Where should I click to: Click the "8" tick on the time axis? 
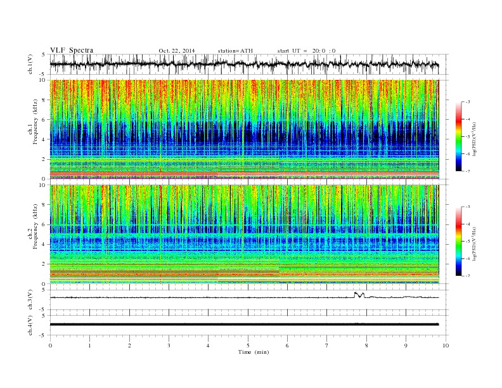(366, 346)
